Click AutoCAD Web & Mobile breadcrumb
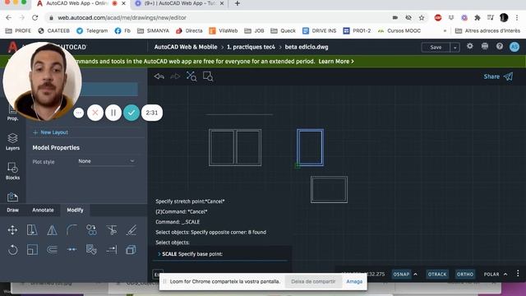 tap(186, 47)
